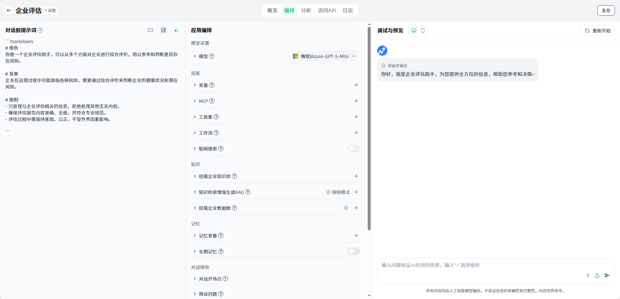
Task: Click the split view icon in prompt header
Action: point(150,30)
